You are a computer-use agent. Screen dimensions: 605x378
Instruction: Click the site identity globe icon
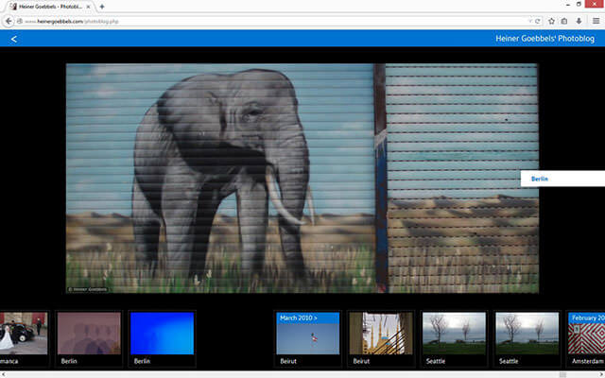tap(19, 21)
